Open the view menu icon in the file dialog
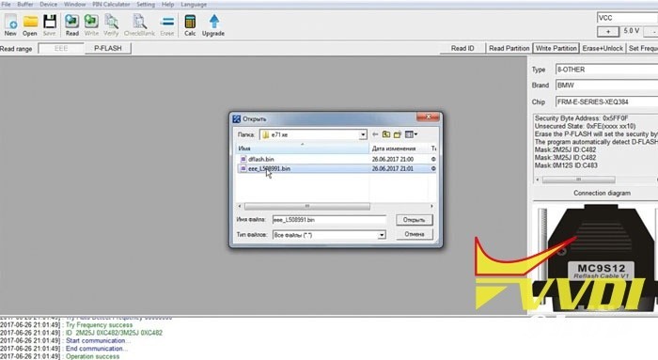Screen dimensions: 658x360 (411, 134)
